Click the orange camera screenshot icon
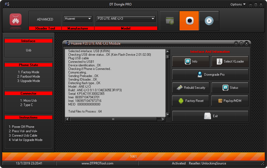This screenshot has width=267, height=168. pos(189,20)
